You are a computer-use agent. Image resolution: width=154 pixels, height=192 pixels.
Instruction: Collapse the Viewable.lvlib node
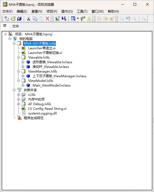(19, 57)
